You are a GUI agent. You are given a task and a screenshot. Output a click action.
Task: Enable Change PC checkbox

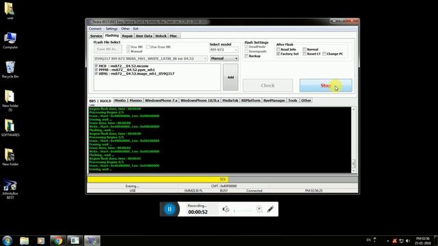tap(324, 54)
